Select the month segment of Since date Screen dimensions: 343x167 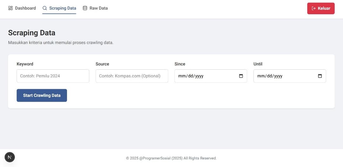pyautogui.click(x=182, y=76)
